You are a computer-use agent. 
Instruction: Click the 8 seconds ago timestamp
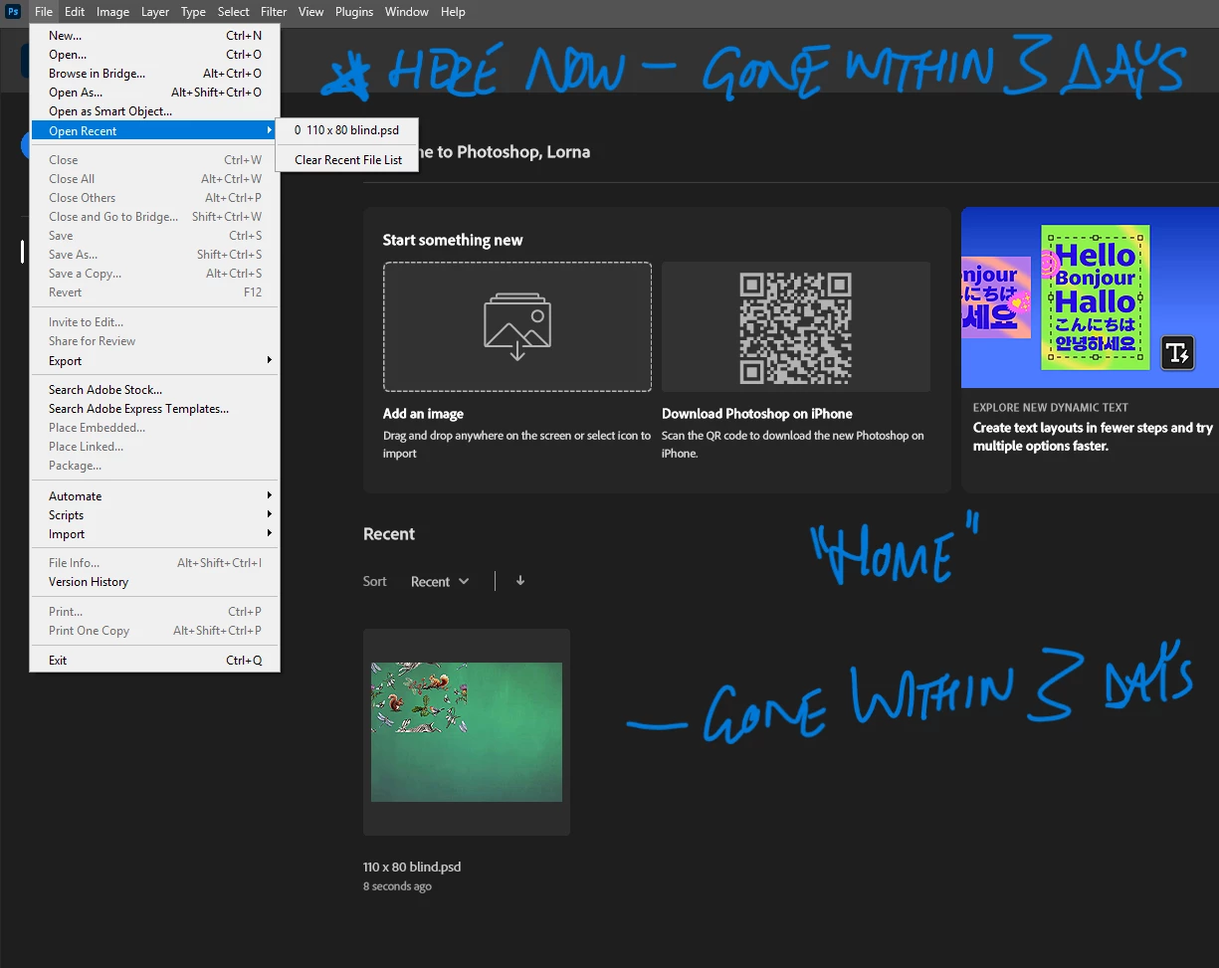click(397, 886)
